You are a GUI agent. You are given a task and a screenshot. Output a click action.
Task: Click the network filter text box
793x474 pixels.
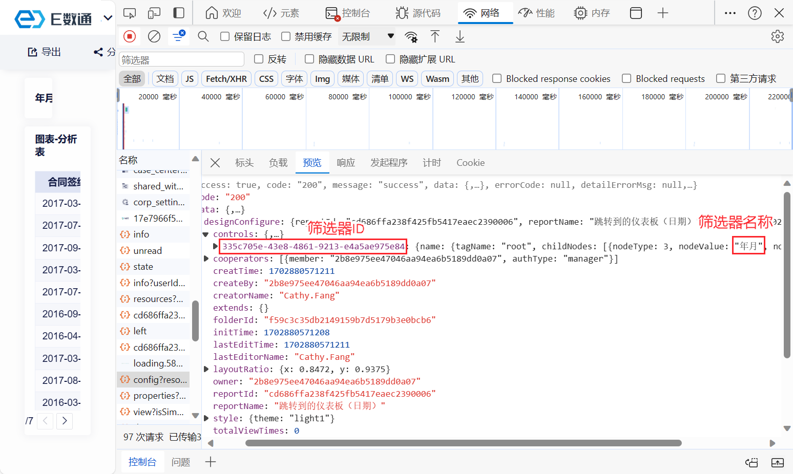coord(181,59)
